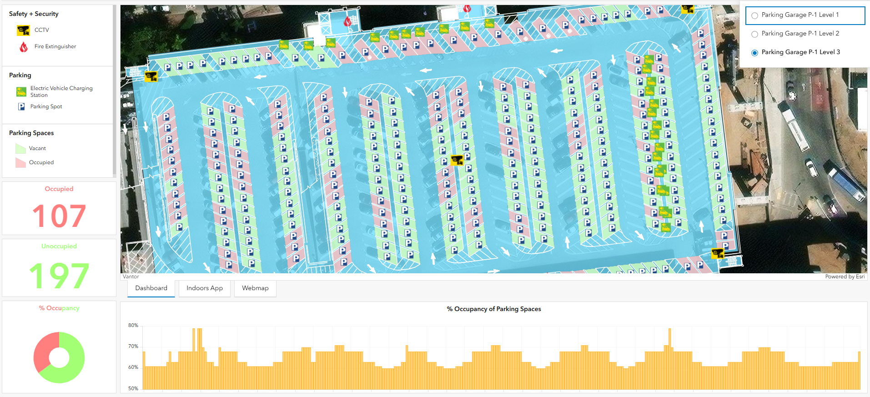Switch to the Dashboard tab

151,288
